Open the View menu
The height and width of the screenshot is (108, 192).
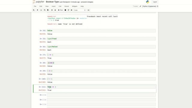pyautogui.click(x=47, y=6)
